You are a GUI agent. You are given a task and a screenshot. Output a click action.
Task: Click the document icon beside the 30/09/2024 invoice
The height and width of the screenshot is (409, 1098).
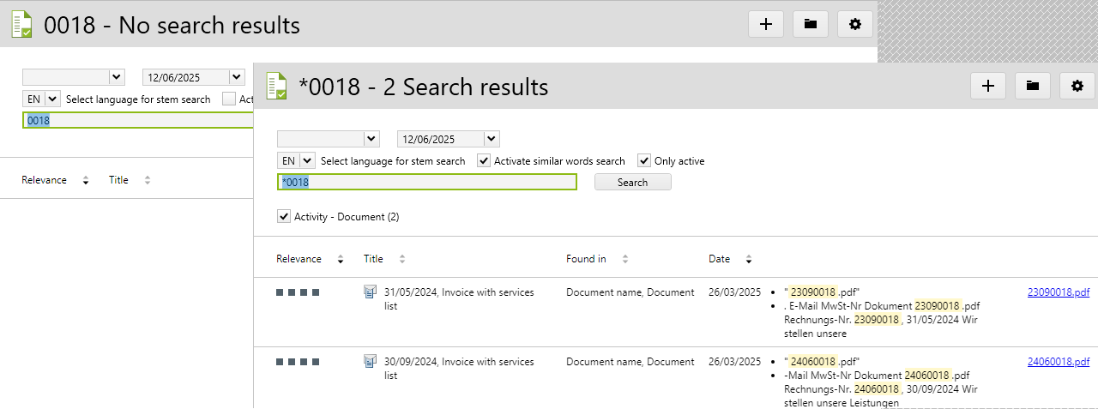click(371, 362)
